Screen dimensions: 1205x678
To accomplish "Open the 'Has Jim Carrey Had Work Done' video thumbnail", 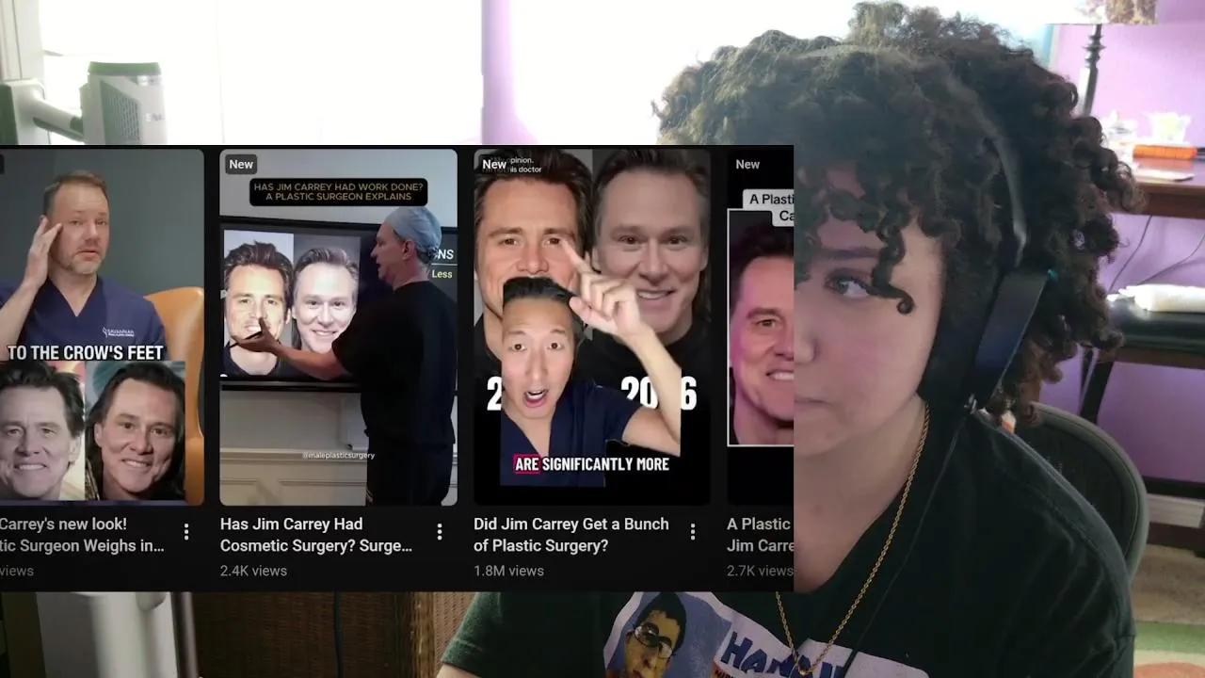I will pyautogui.click(x=338, y=326).
